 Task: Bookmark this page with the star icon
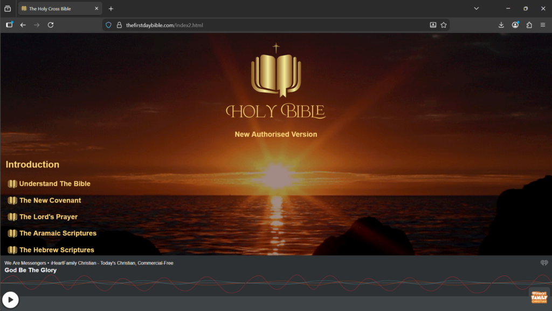[444, 25]
